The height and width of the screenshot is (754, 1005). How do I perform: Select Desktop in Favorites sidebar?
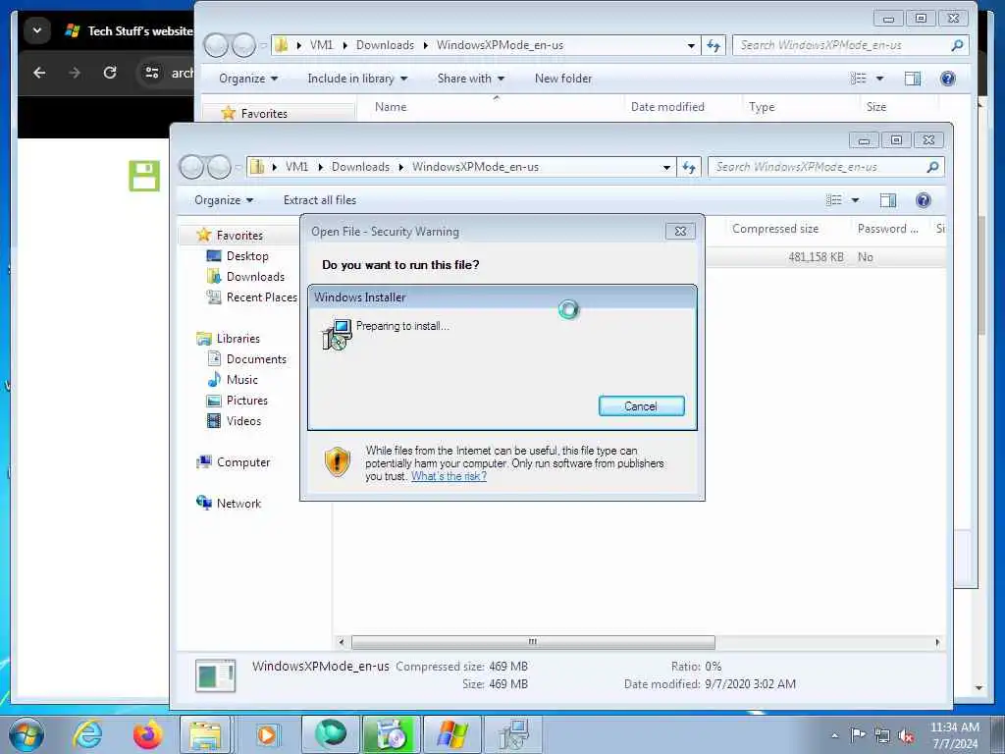click(246, 256)
